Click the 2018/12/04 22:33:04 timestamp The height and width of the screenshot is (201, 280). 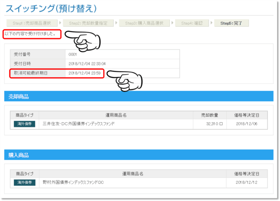coord(87,64)
